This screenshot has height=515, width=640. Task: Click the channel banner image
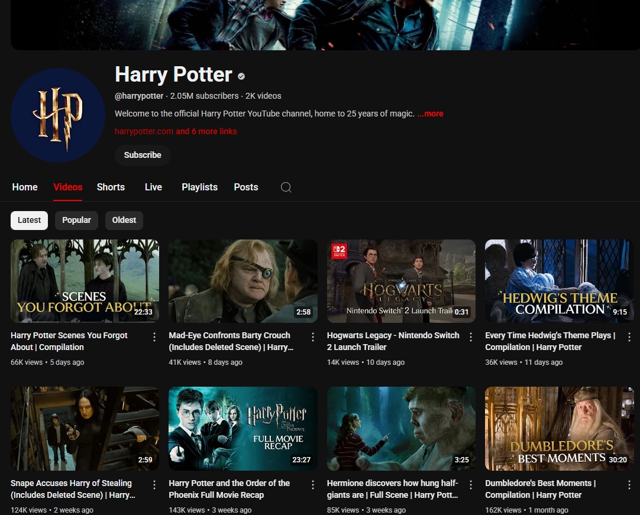[x=325, y=24]
